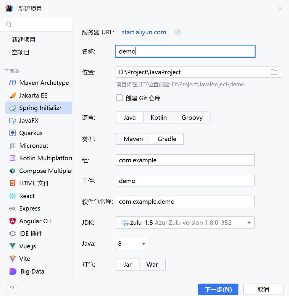This screenshot has width=289, height=296.
Task: Select 新建项目 in the left list
Action: 24,40
